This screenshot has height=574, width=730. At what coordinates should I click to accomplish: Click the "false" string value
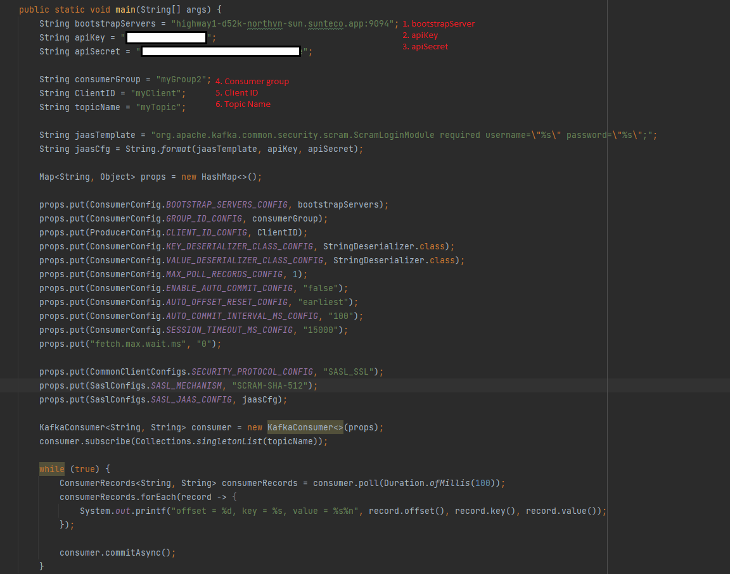tap(320, 288)
